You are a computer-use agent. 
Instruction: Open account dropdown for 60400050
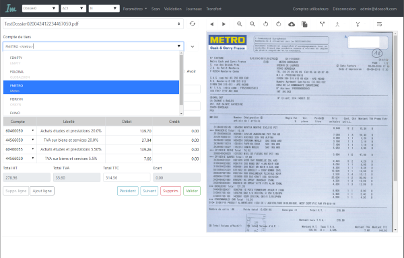tap(33, 130)
